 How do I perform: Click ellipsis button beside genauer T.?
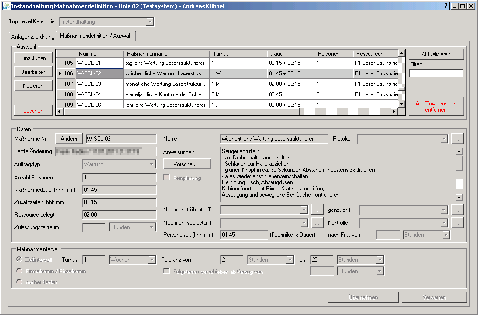pos(457,209)
